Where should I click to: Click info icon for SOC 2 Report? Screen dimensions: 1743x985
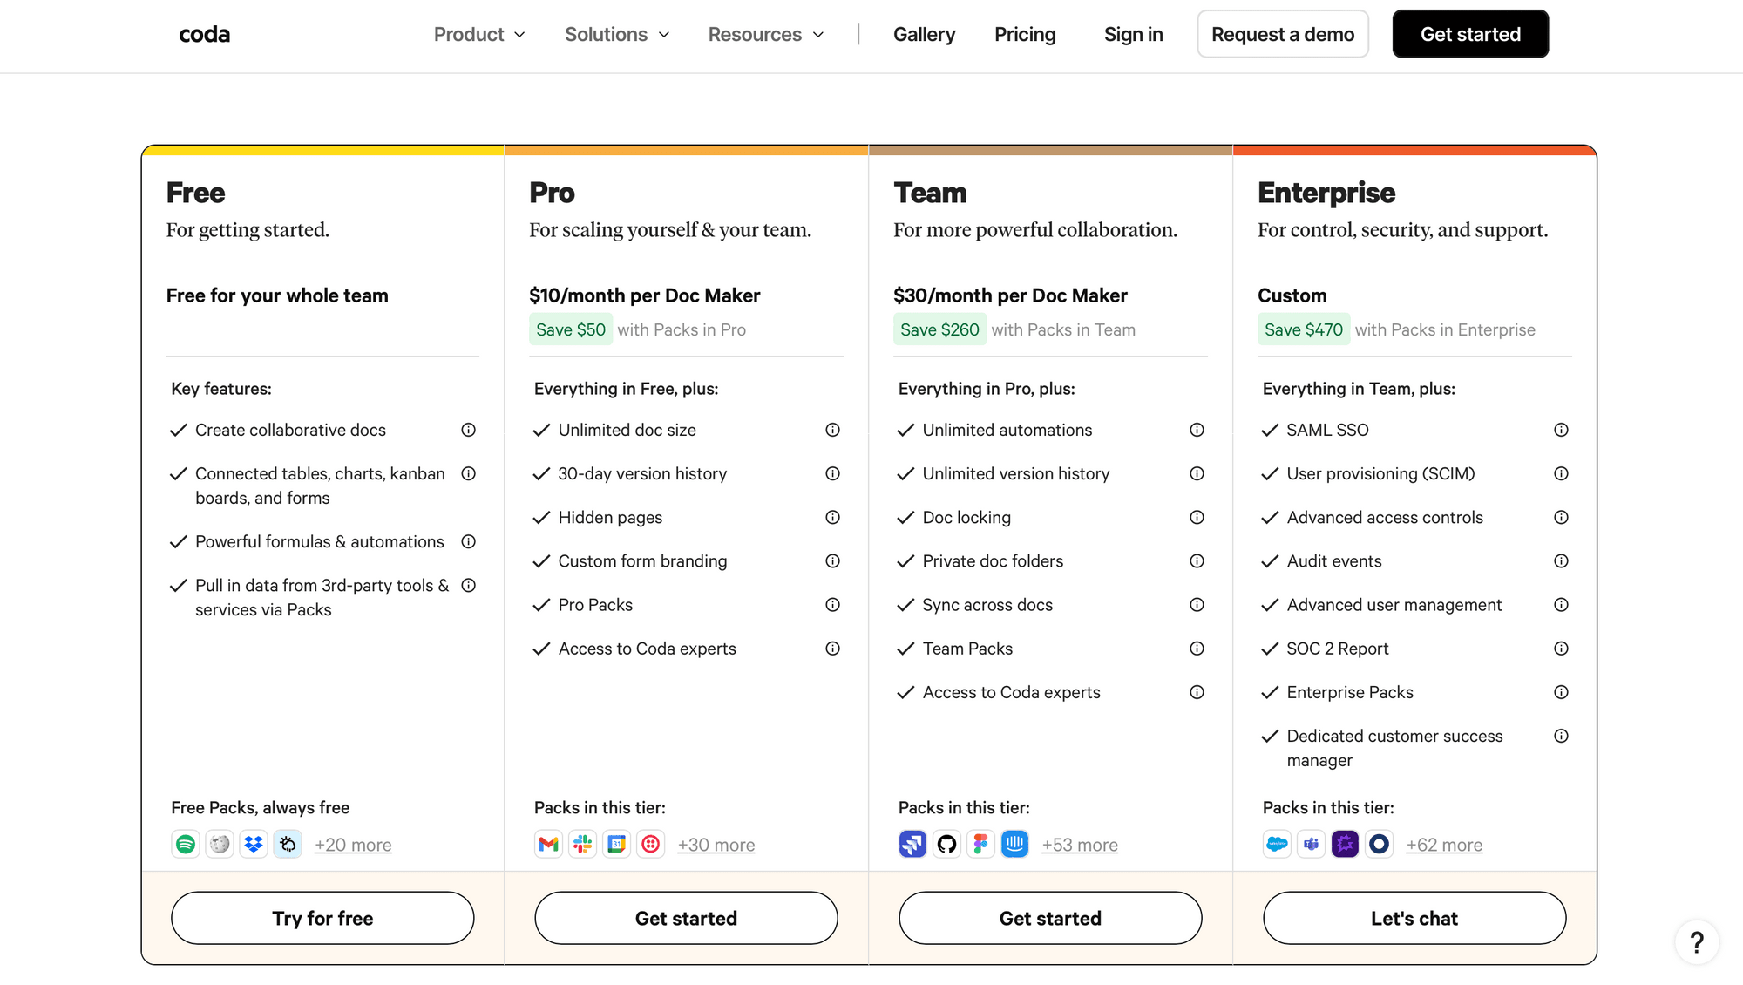tap(1562, 648)
